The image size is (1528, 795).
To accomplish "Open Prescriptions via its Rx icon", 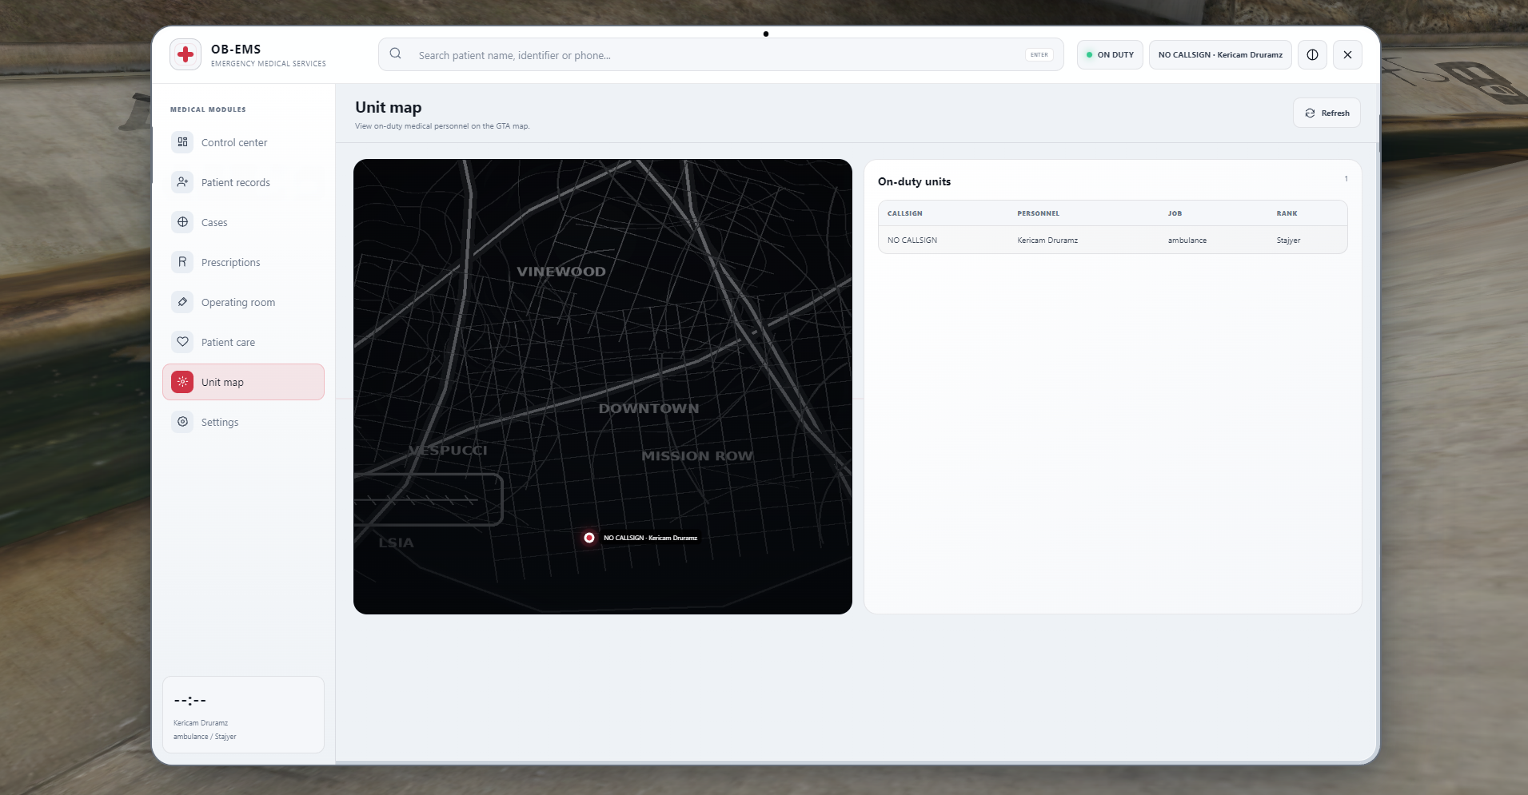I will (x=182, y=262).
